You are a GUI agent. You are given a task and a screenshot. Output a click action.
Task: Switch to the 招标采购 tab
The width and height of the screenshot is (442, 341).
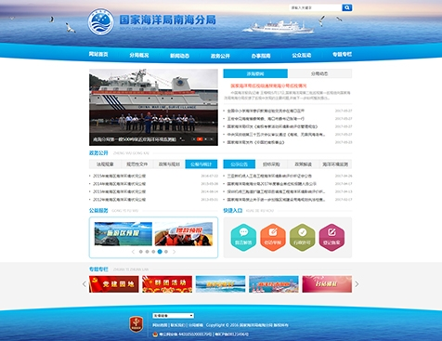pos(271,164)
